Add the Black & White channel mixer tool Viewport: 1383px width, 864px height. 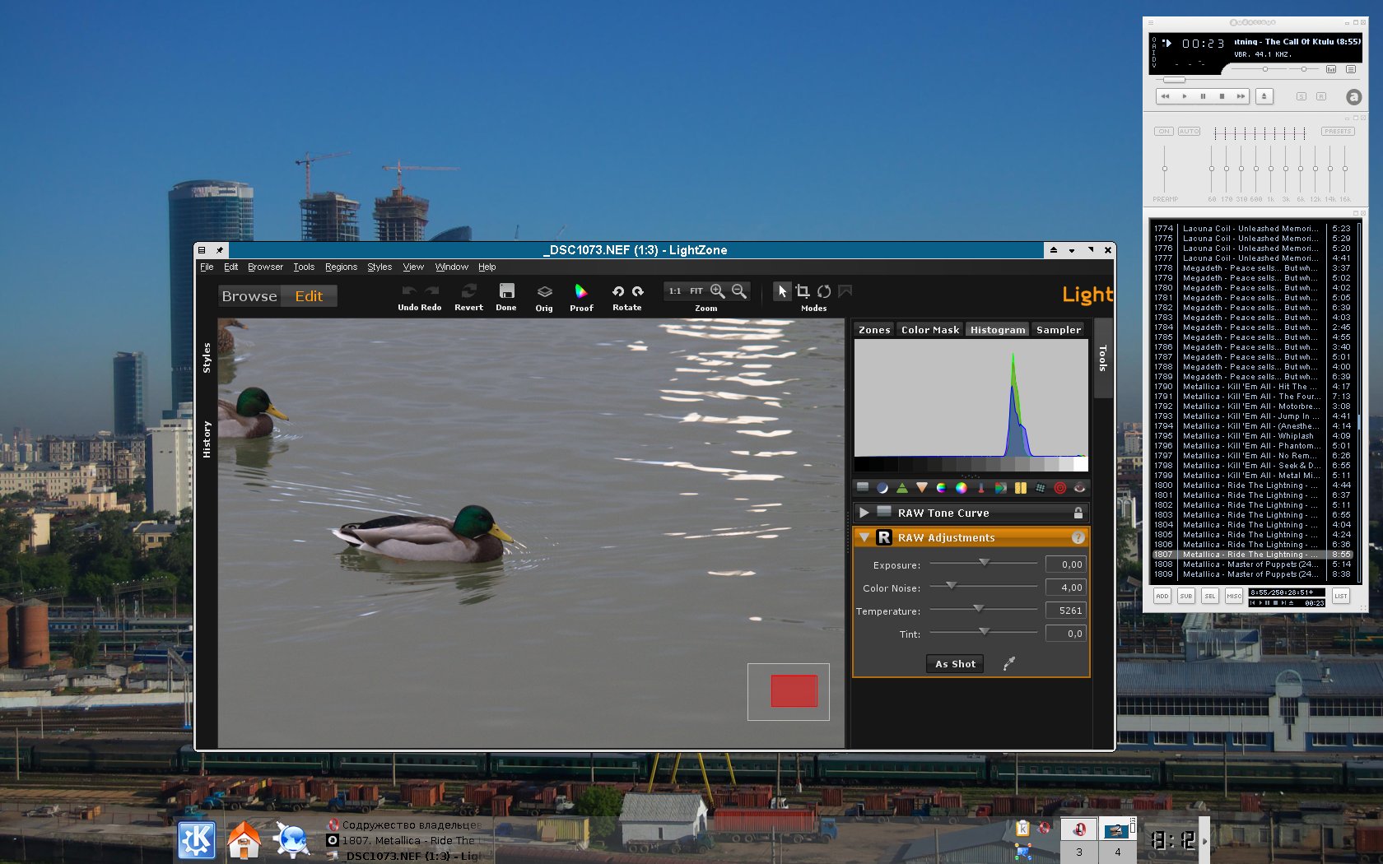pyautogui.click(x=1001, y=488)
